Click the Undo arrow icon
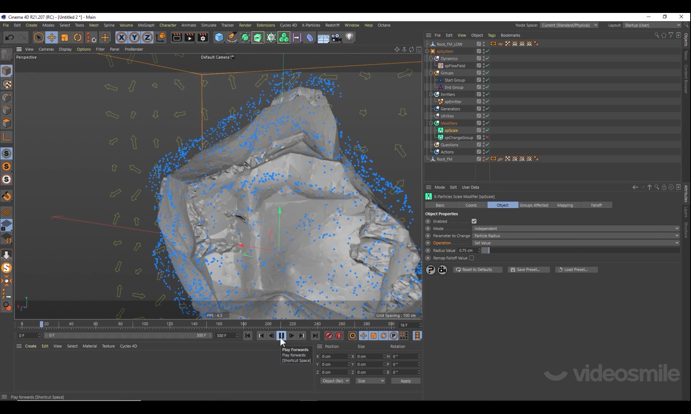The height and width of the screenshot is (414, 691). click(x=10, y=37)
